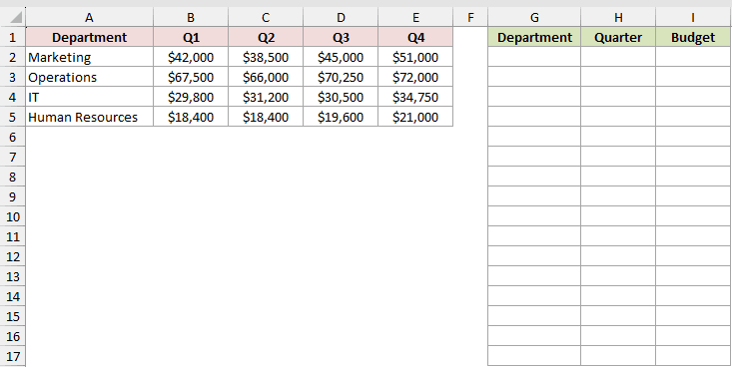Click empty cell G2 under green Department
The height and width of the screenshot is (367, 732).
coord(534,57)
